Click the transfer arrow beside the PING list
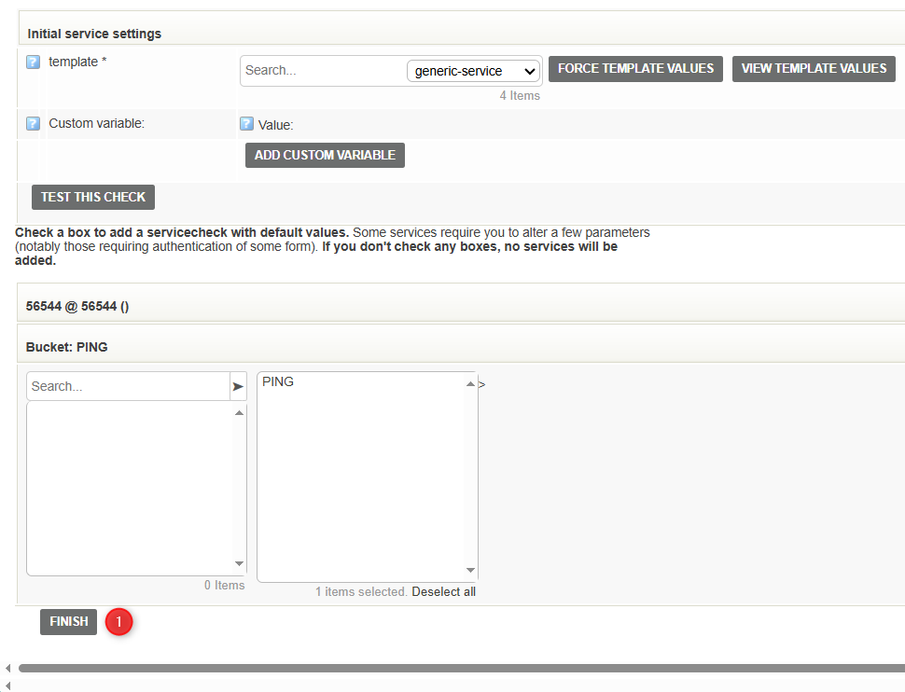 tap(481, 381)
